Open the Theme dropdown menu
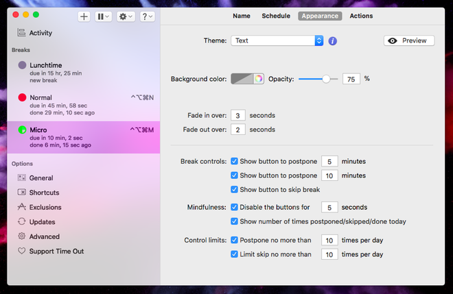453x294 pixels. click(277, 41)
